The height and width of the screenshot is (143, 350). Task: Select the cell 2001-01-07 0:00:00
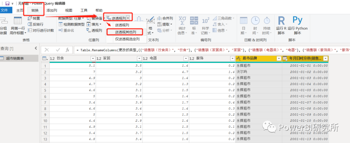point(305,102)
